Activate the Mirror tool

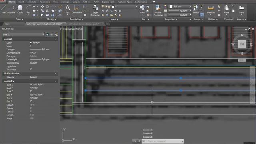coord(47,11)
